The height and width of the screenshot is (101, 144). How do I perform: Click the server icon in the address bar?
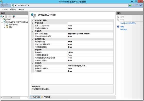(x=13, y=5)
